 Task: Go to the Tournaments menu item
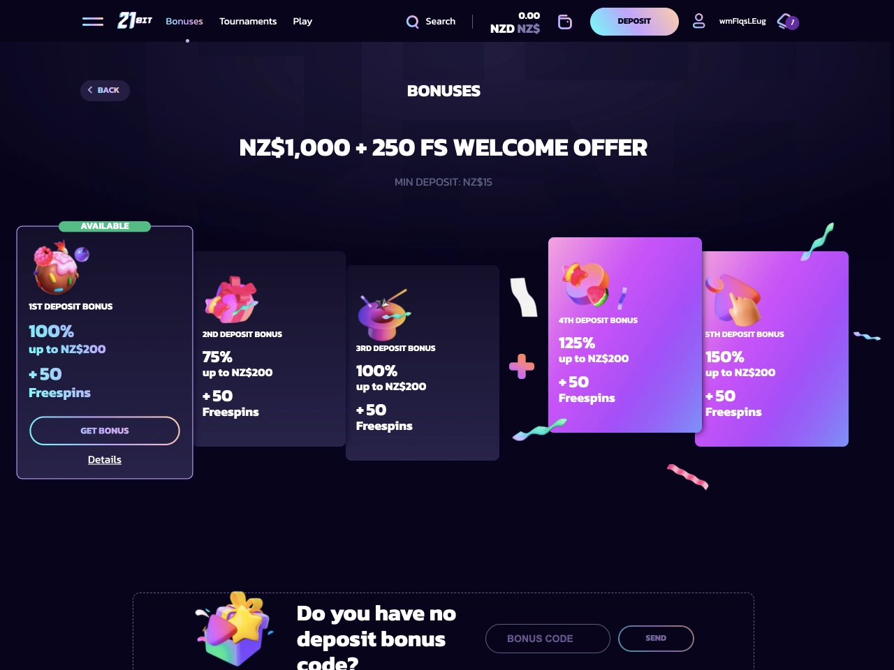point(248,22)
